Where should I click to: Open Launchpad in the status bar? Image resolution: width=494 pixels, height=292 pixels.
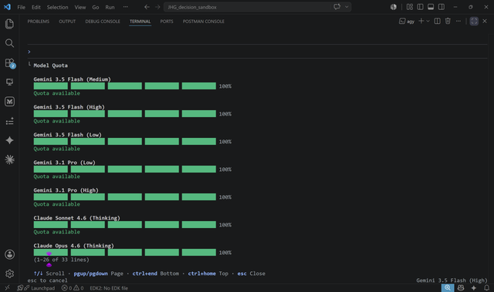pyautogui.click(x=36, y=288)
